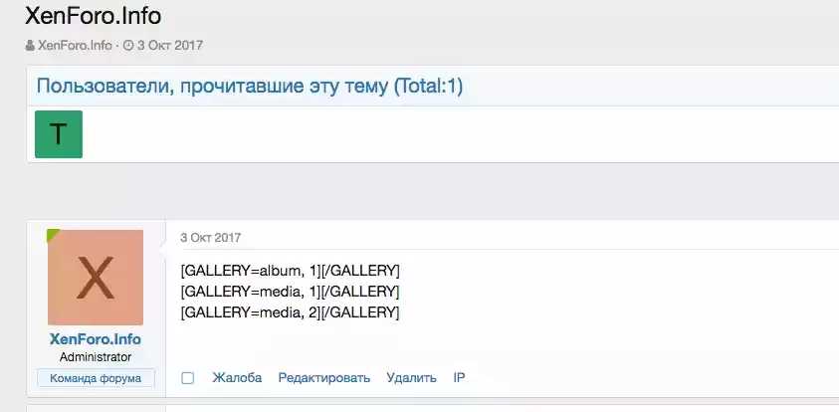839x412 pixels.
Task: Open the post permalink date above the message
Action: pos(210,238)
